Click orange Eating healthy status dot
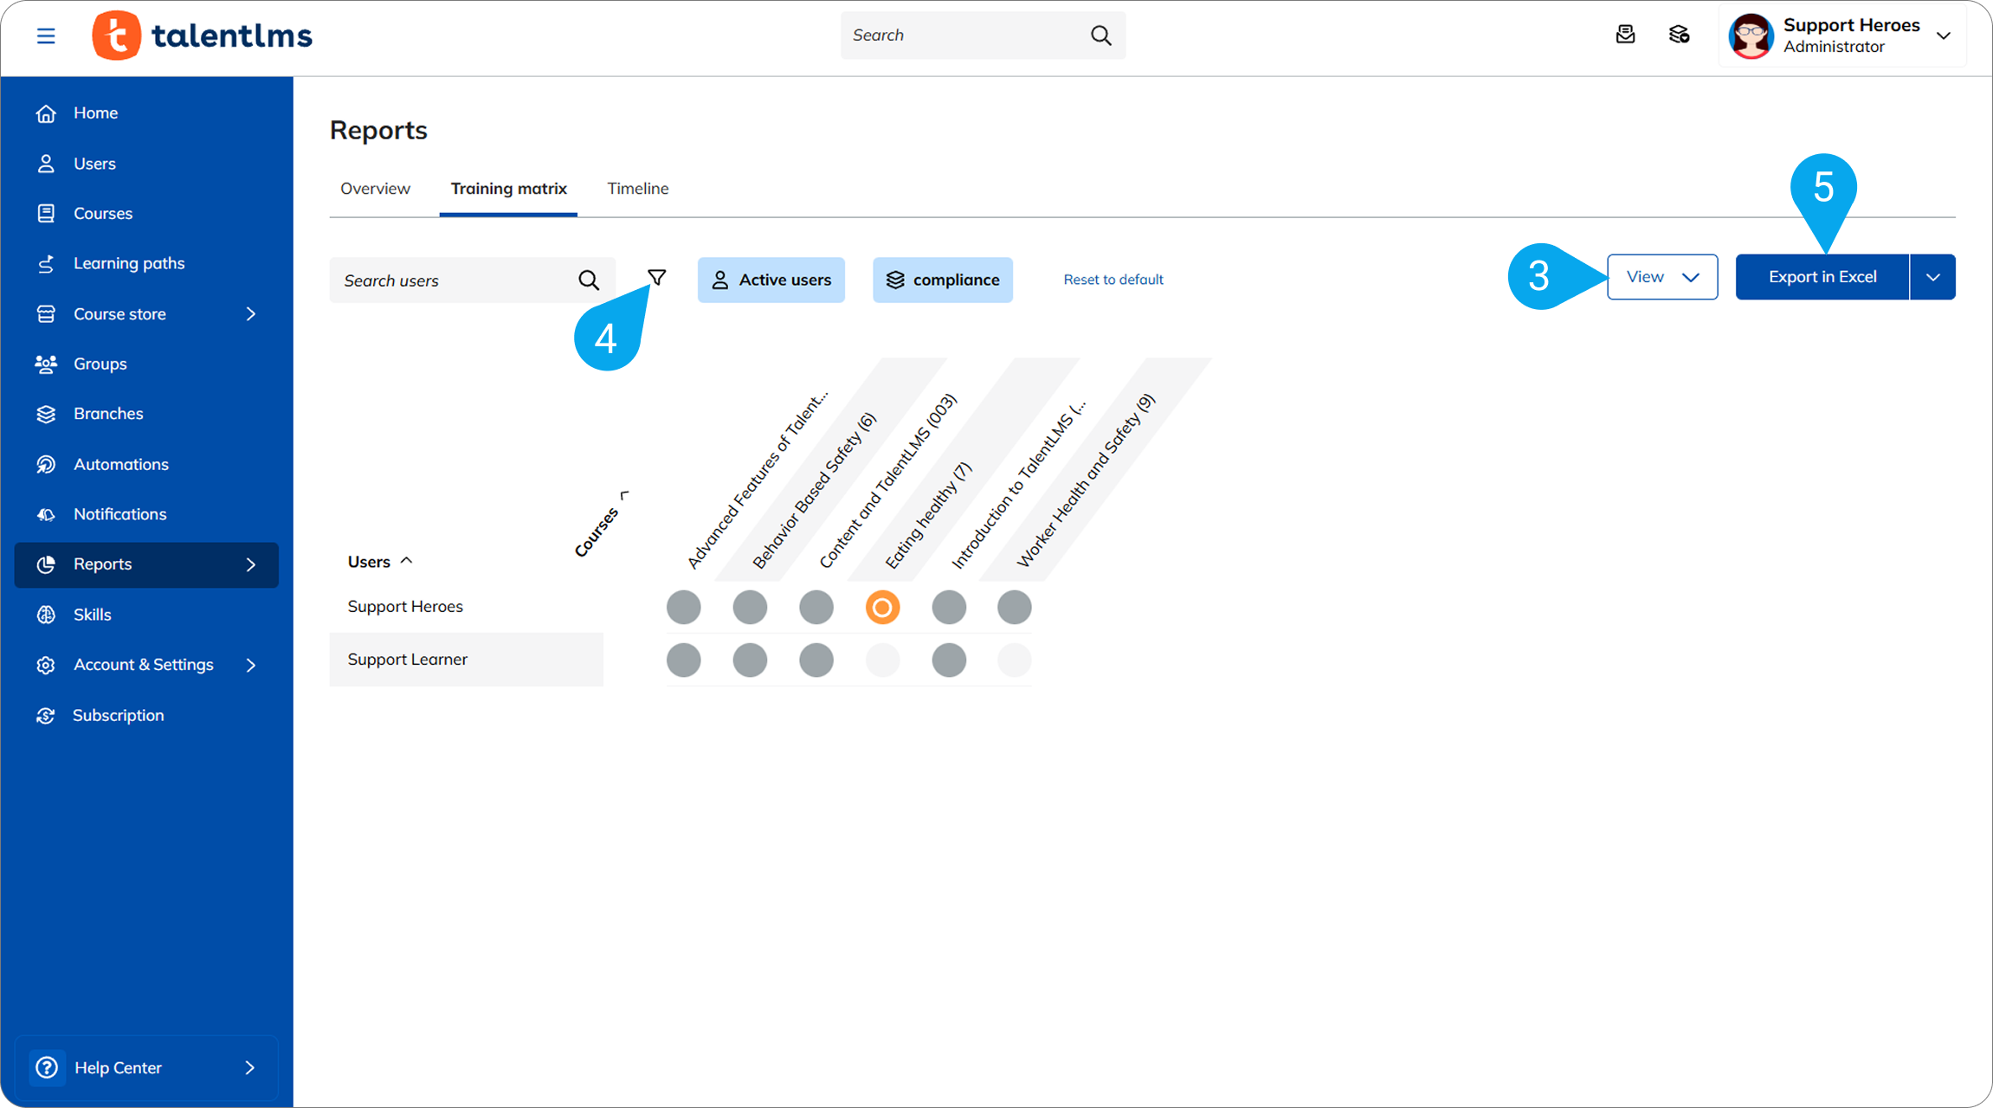1993x1108 pixels. pos(882,608)
